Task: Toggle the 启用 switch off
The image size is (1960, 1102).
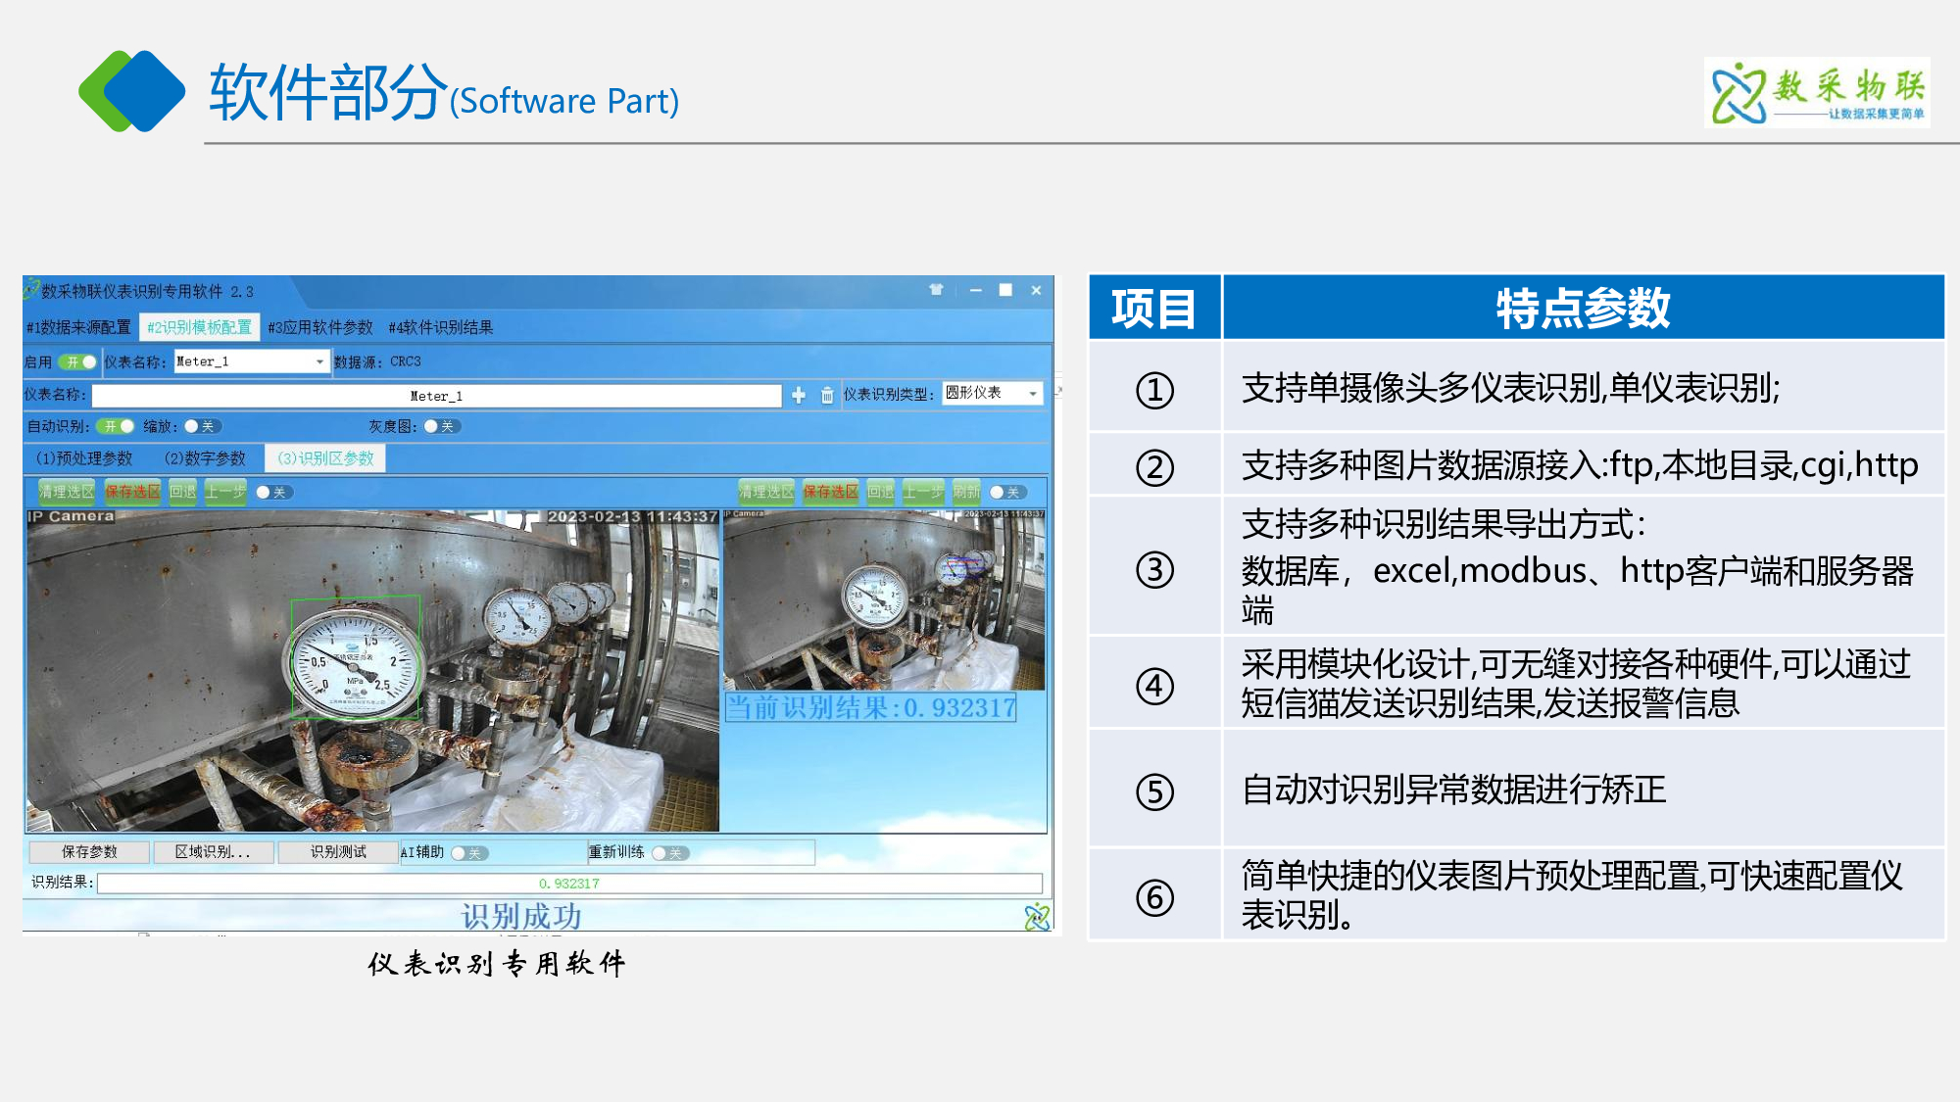Action: pyautogui.click(x=77, y=362)
